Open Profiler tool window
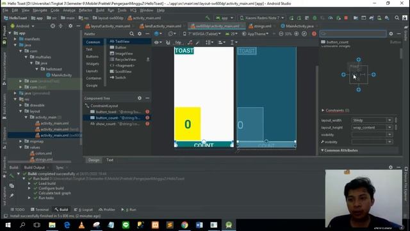Image resolution: width=410 pixels, height=231 pixels. (107, 210)
